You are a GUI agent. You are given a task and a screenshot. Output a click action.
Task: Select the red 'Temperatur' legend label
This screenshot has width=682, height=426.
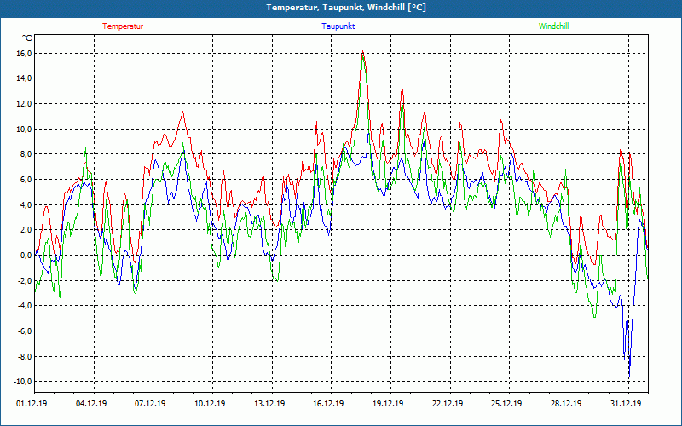coord(123,26)
